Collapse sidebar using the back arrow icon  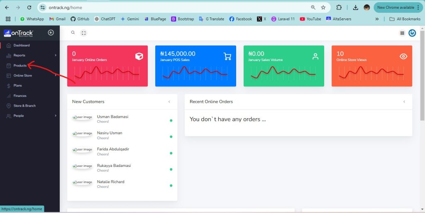tap(51, 33)
